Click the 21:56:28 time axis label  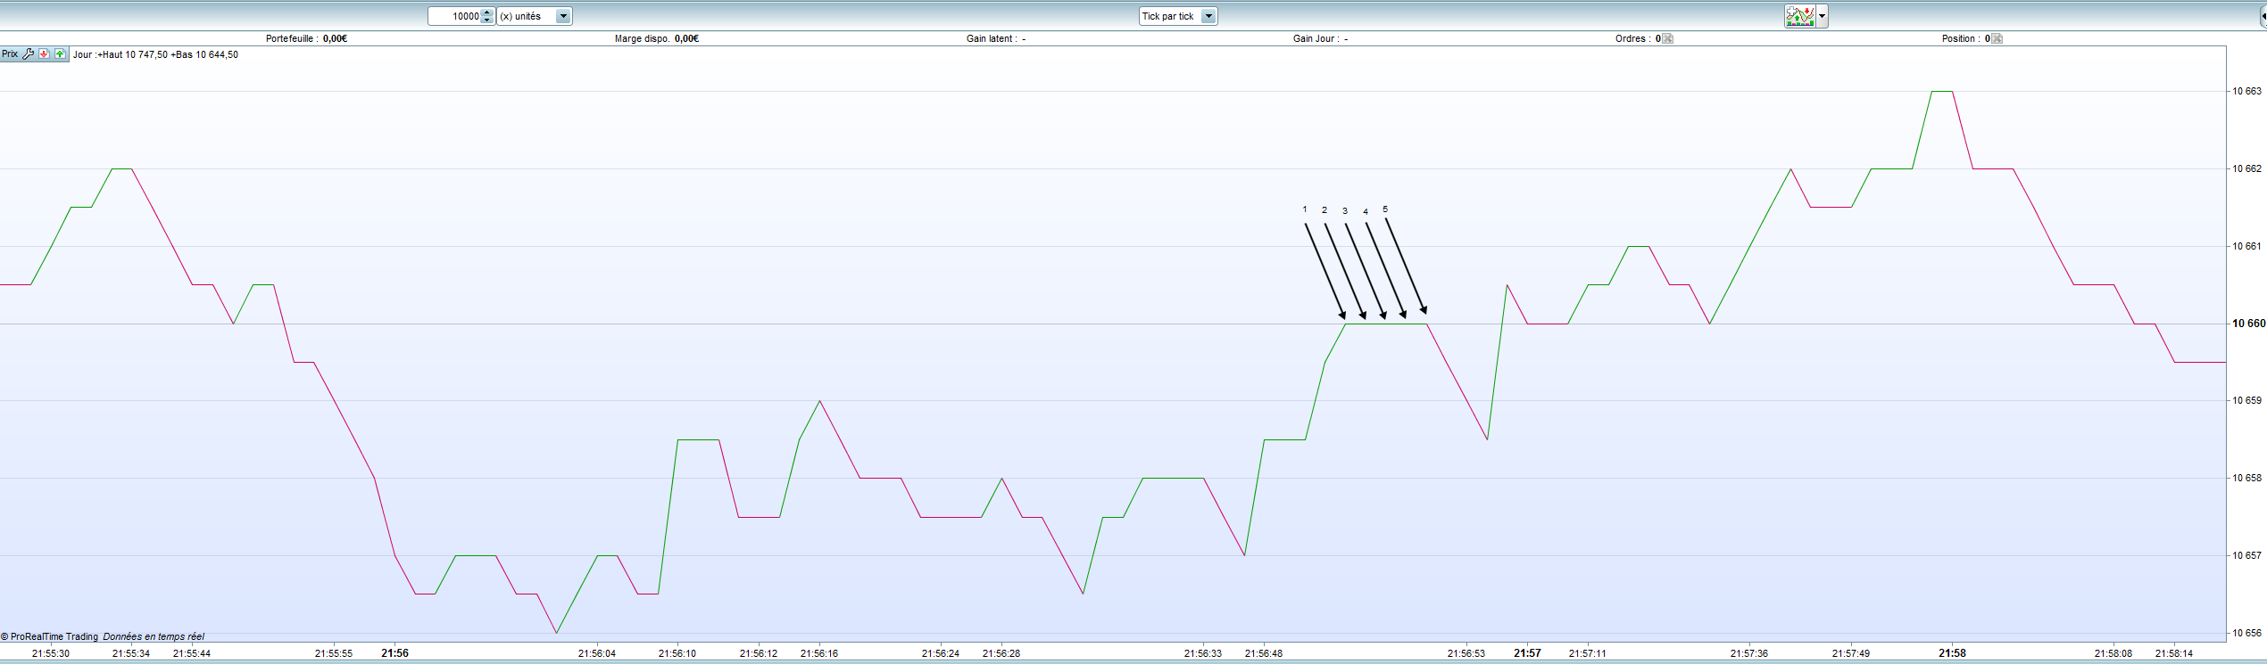point(1001,653)
